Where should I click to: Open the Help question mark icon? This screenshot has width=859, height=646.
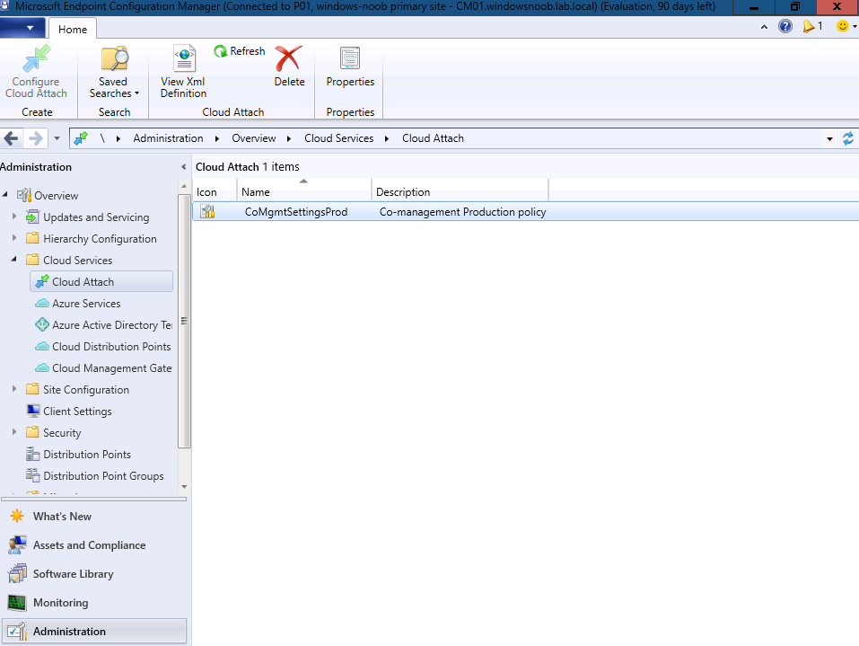click(x=785, y=26)
